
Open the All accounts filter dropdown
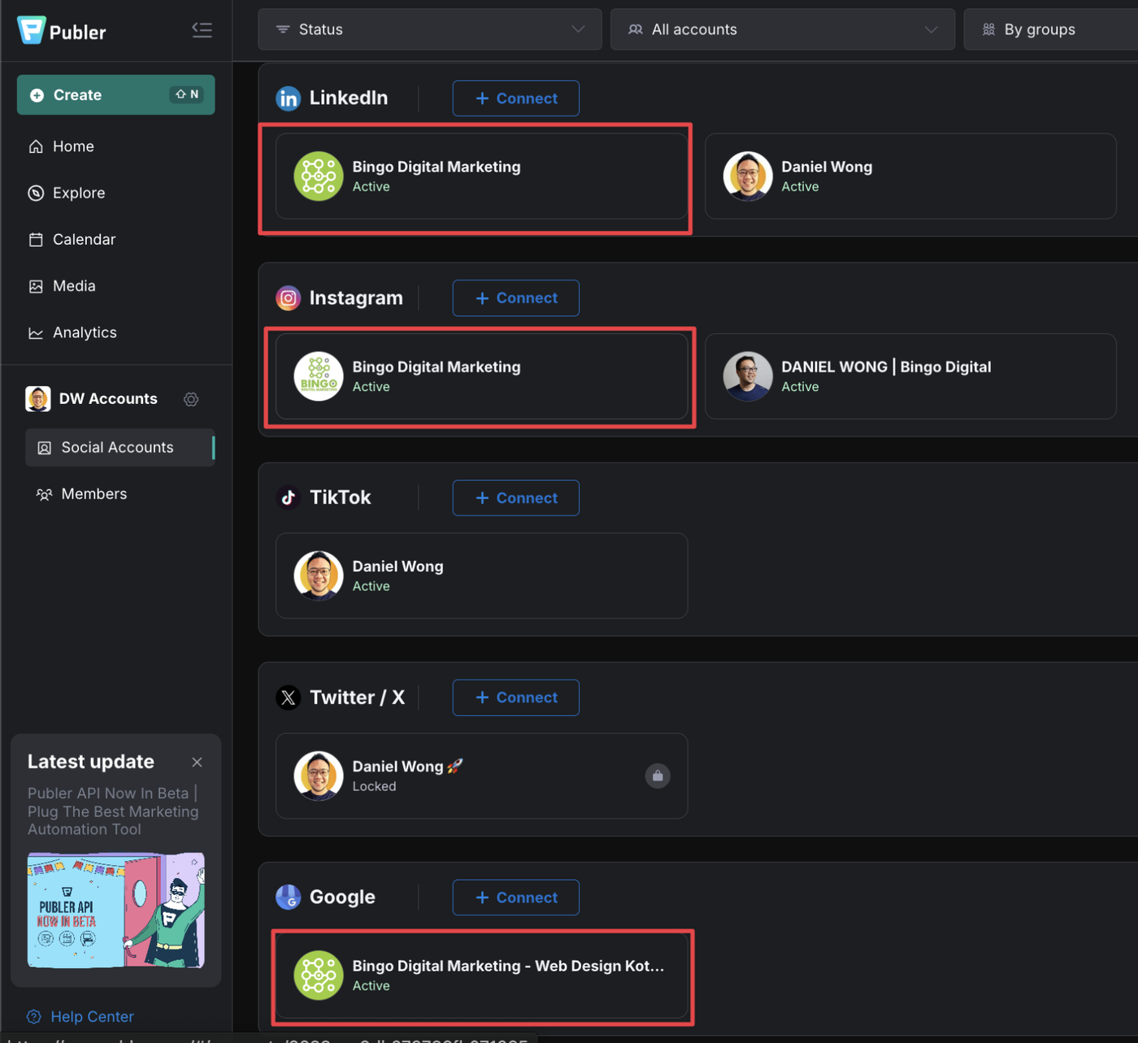coord(783,29)
